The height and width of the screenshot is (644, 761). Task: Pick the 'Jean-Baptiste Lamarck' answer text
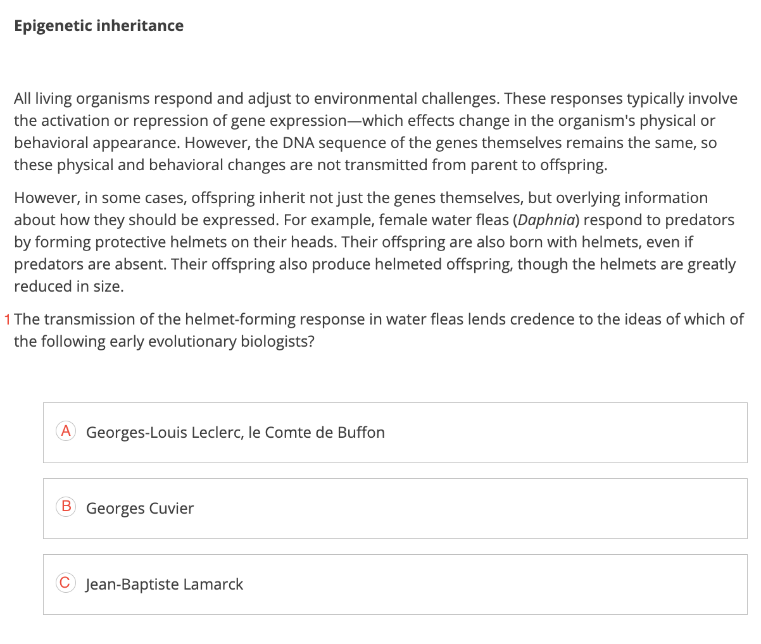164,585
